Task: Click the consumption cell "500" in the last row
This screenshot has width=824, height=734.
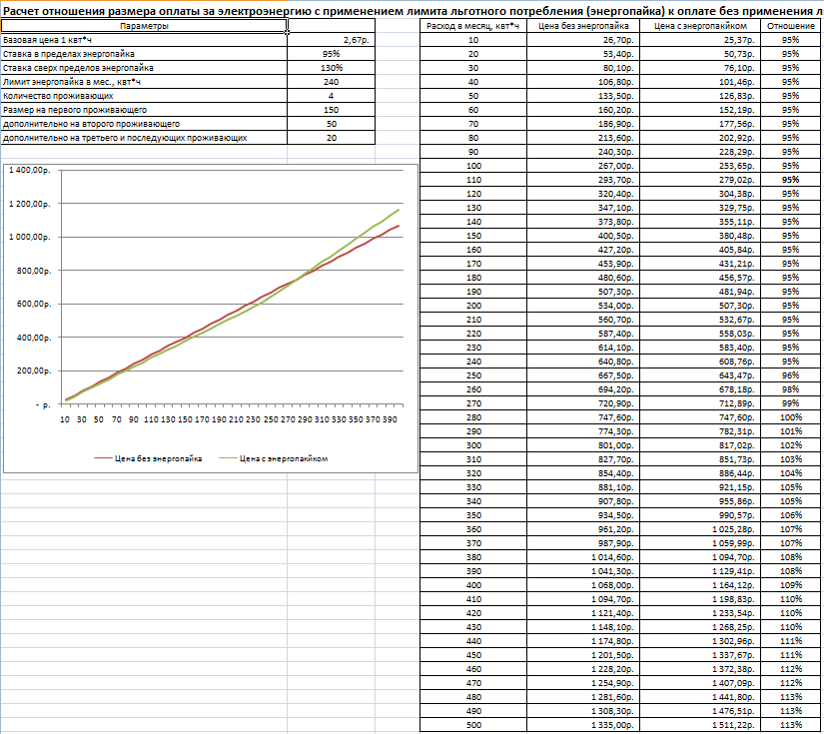Action: pyautogui.click(x=473, y=725)
